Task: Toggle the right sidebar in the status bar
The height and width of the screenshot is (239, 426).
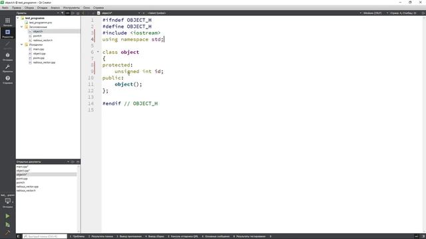Action: pyautogui.click(x=423, y=236)
